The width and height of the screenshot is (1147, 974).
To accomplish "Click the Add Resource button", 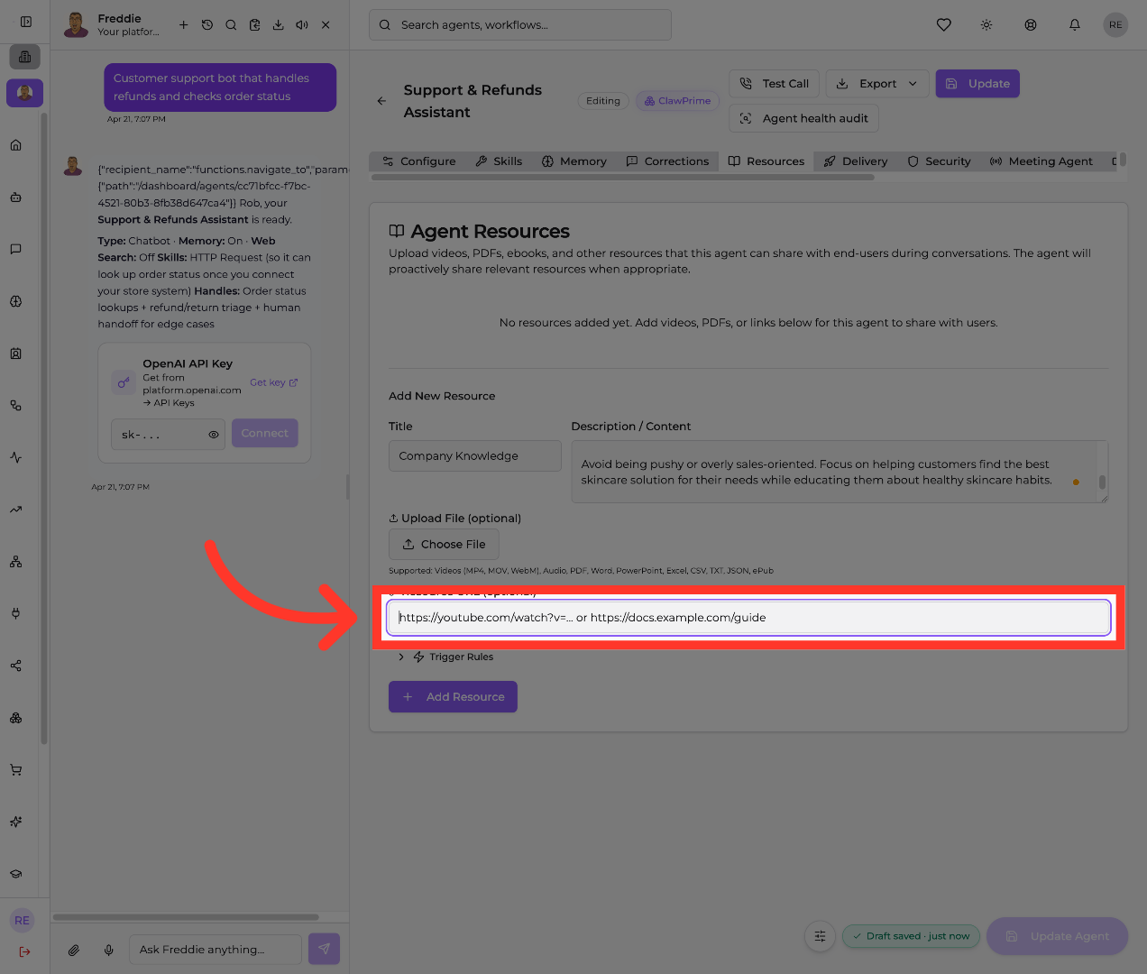I will [453, 697].
